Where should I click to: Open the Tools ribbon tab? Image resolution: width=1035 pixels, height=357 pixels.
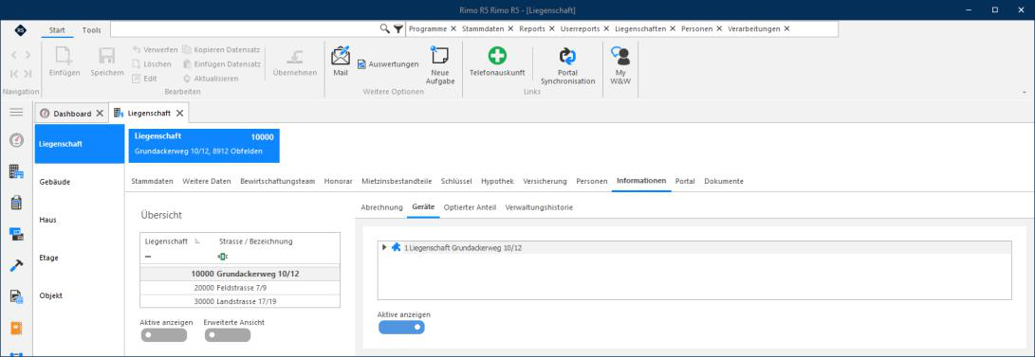[92, 29]
